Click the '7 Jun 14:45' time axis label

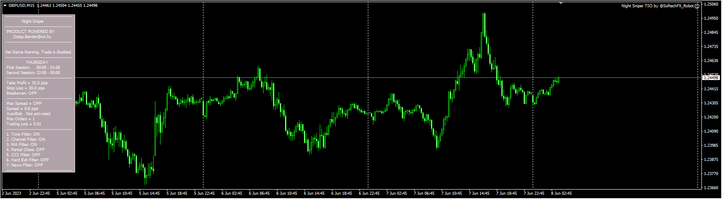tap(479, 193)
